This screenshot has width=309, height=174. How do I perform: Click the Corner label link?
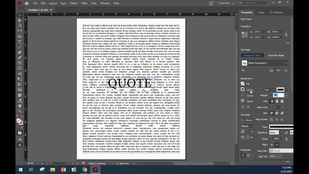pos(250,95)
